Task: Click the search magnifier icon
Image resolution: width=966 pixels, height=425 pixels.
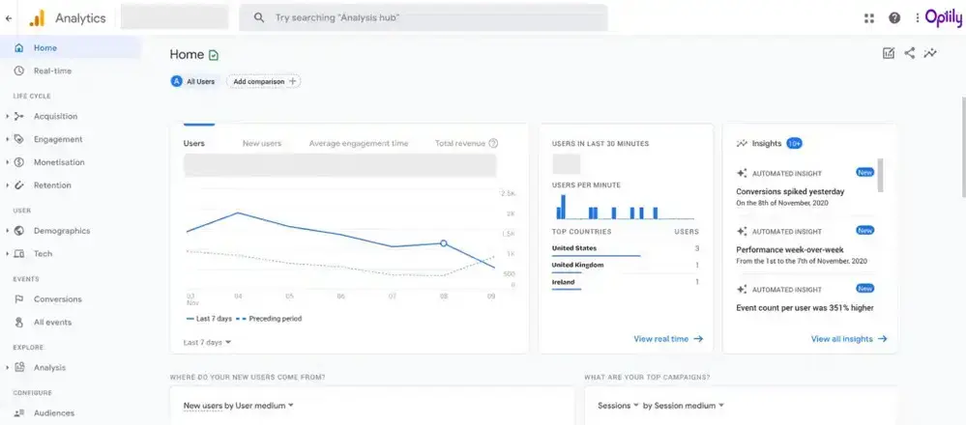Action: tap(259, 17)
